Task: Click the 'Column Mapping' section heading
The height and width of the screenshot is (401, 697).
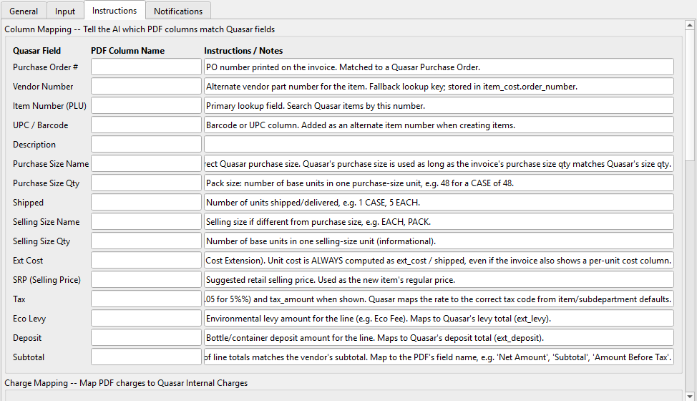Action: click(140, 29)
